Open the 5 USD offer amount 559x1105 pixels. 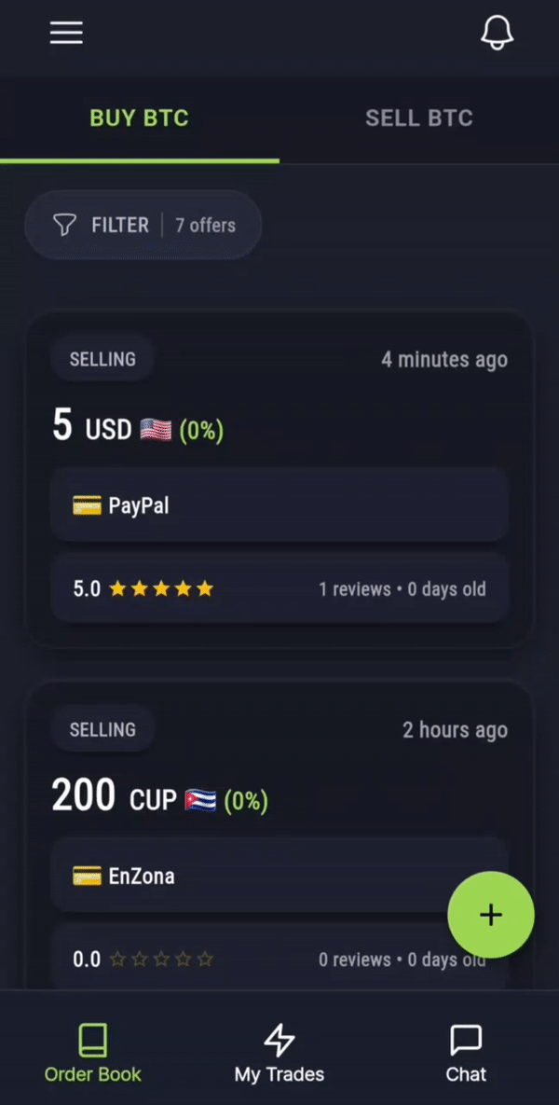tap(138, 428)
